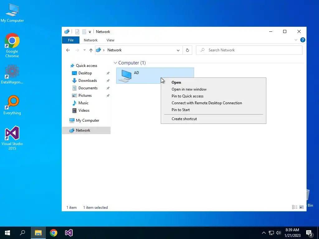Select the Visual Studio 2015 desktop shortcut
The image size is (319, 239).
pyautogui.click(x=12, y=138)
